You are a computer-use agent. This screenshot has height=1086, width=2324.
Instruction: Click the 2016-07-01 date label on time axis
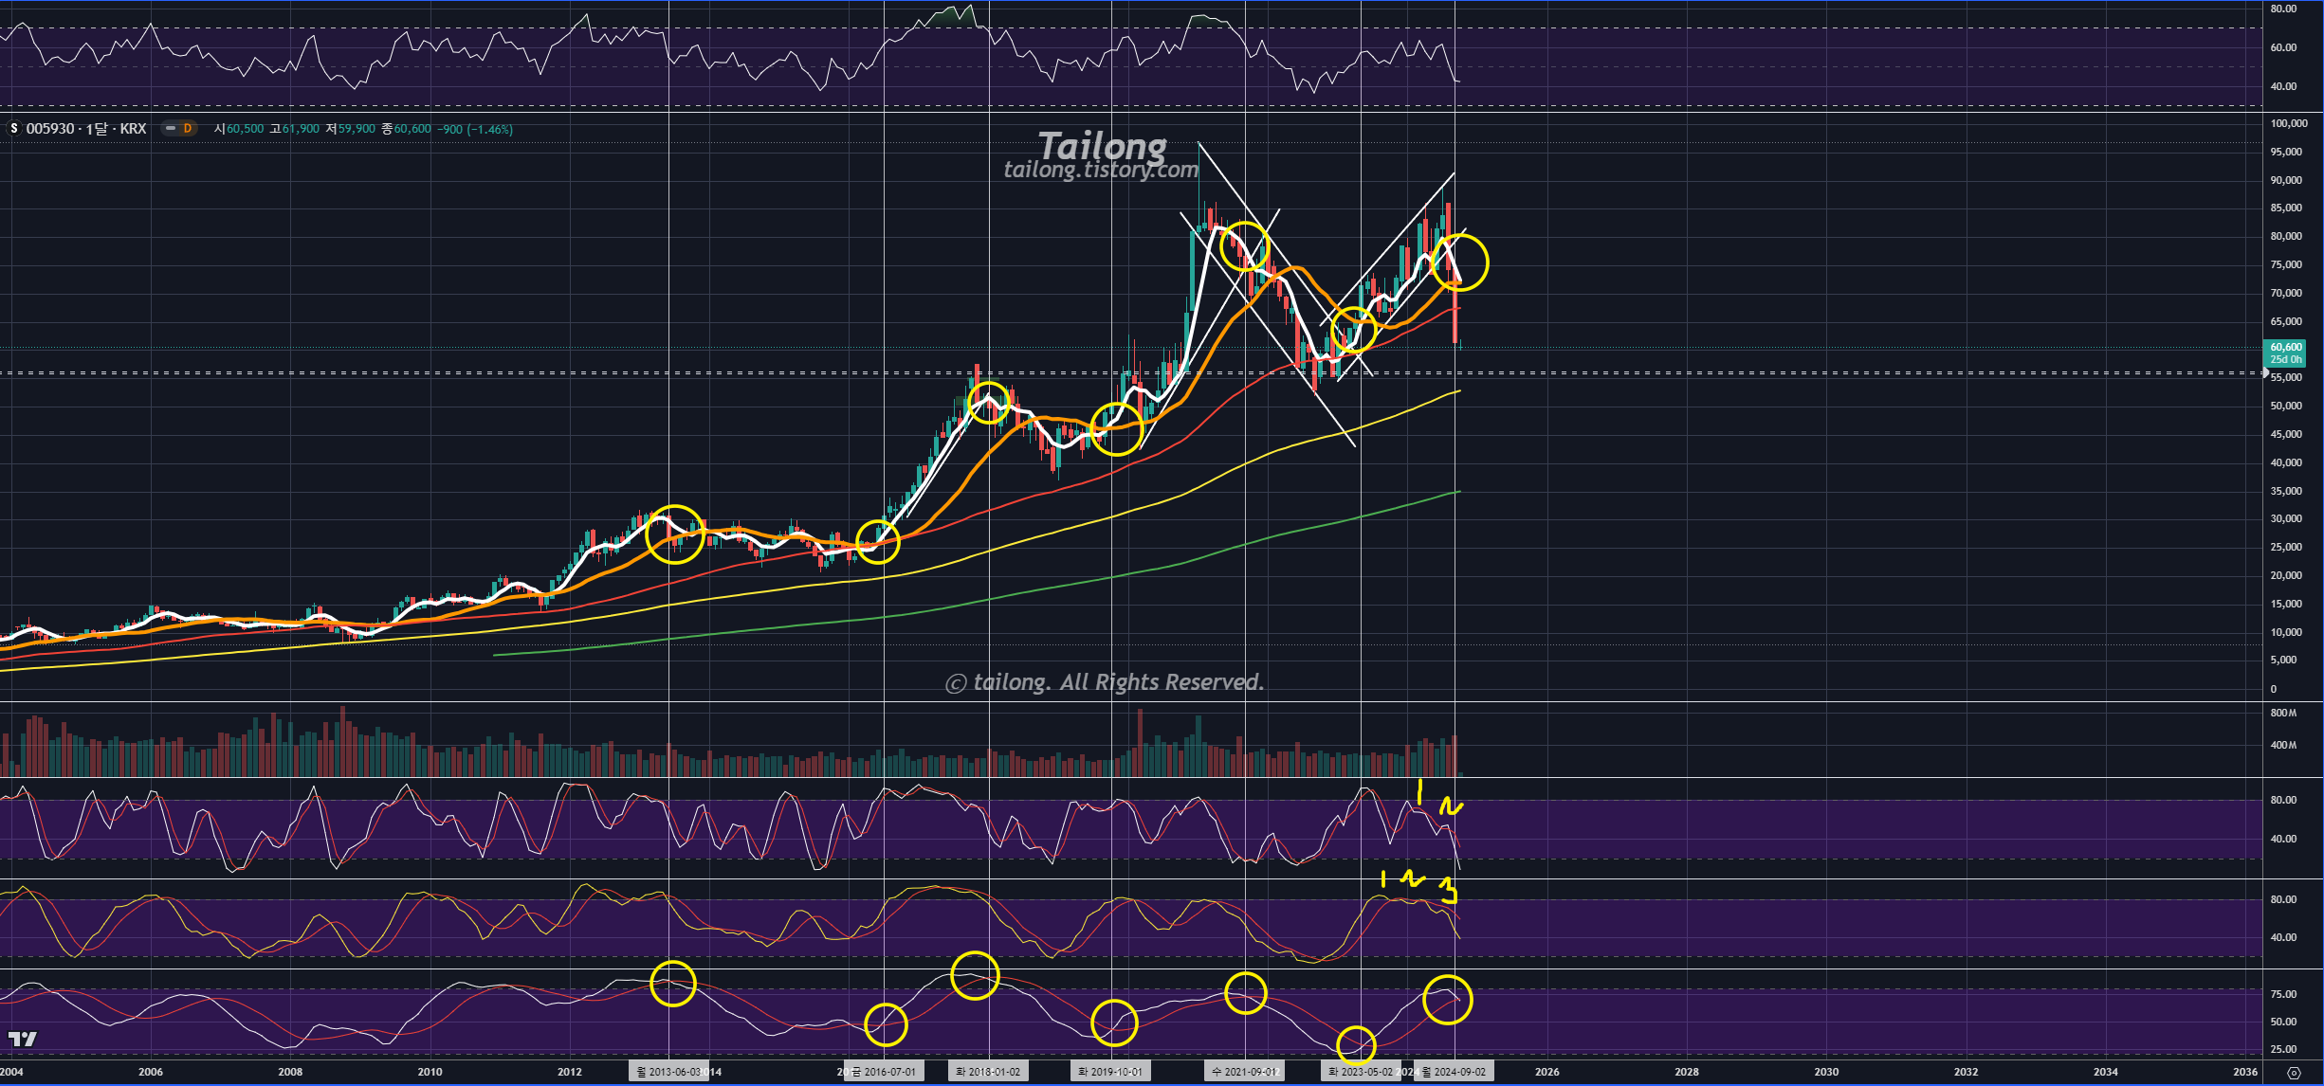(x=884, y=1072)
